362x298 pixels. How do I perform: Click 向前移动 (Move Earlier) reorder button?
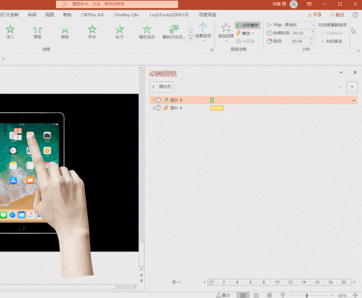click(x=331, y=33)
